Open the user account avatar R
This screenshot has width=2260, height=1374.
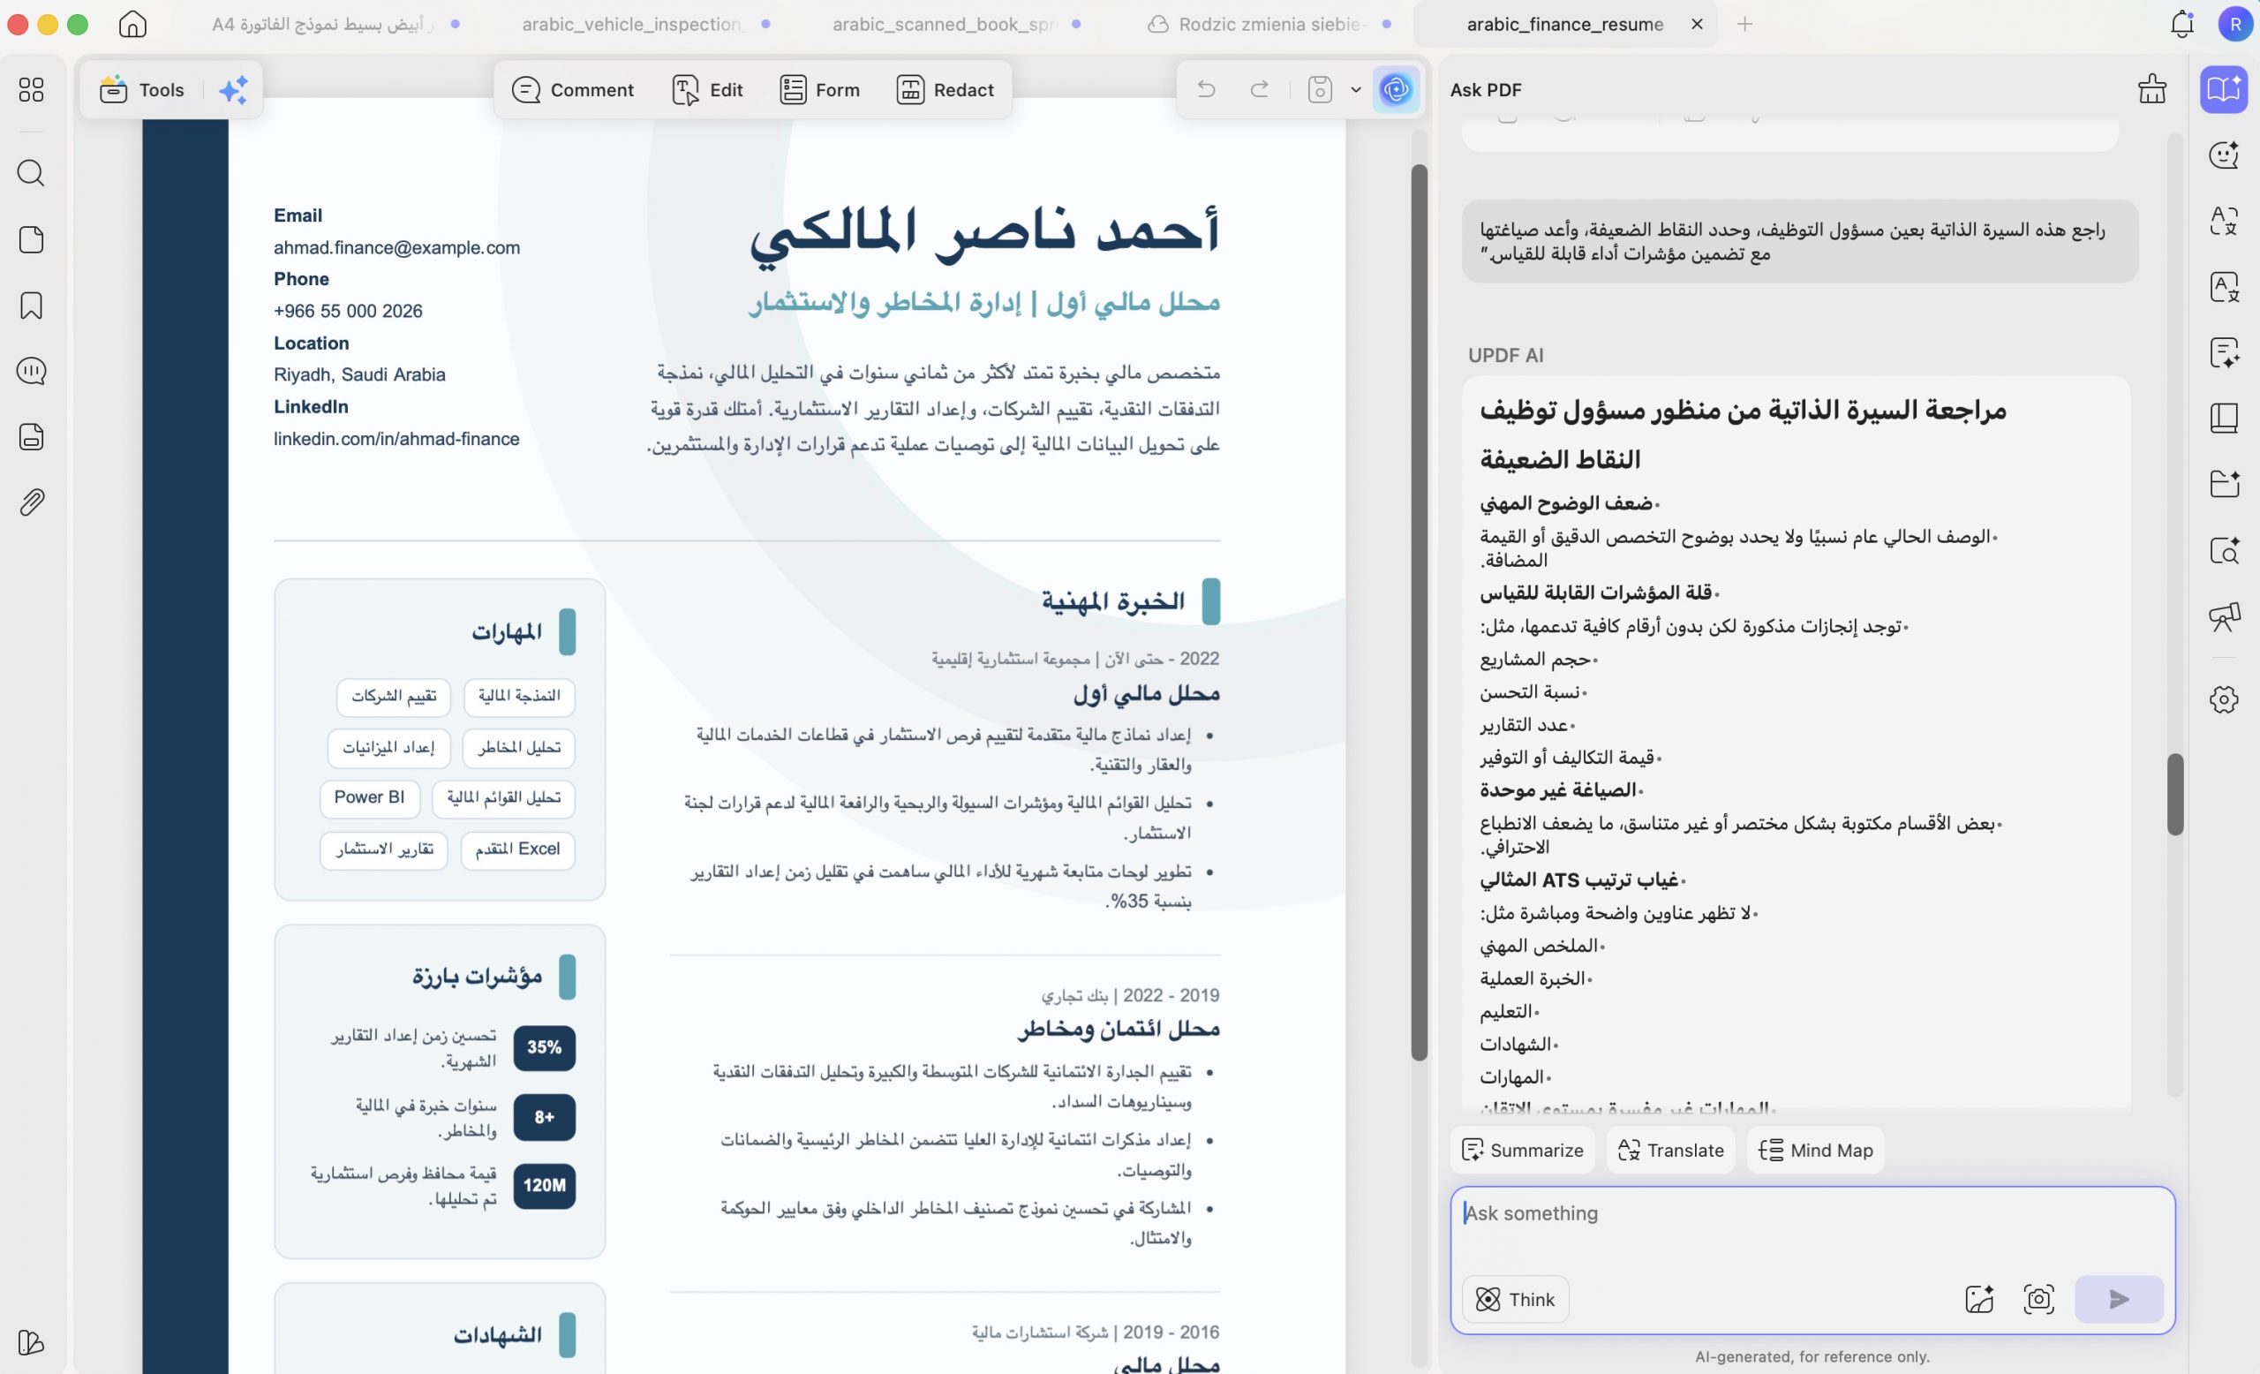pos(2234,24)
